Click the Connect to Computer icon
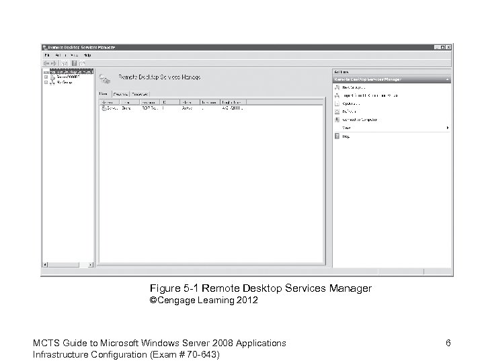The width and height of the screenshot is (484, 363). (x=337, y=120)
